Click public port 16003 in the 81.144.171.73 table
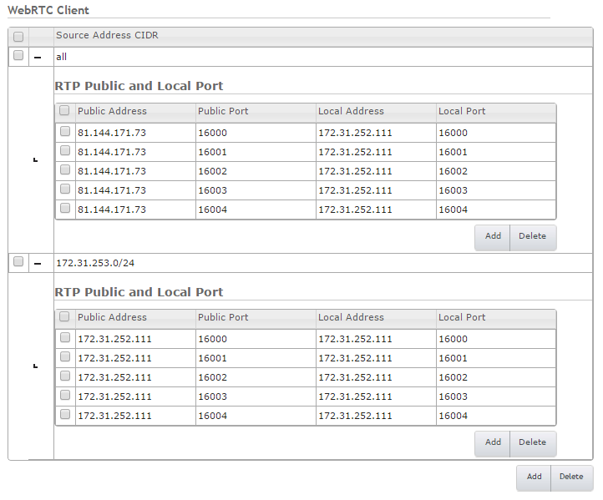Image resolution: width=603 pixels, height=500 pixels. click(213, 190)
